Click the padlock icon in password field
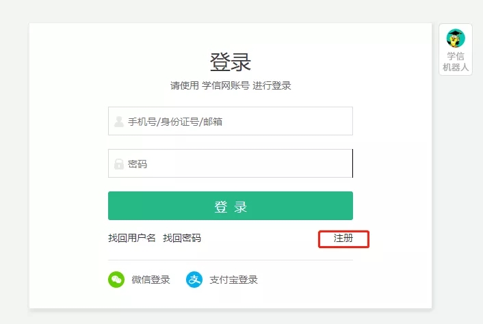The width and height of the screenshot is (483, 324). click(x=118, y=164)
